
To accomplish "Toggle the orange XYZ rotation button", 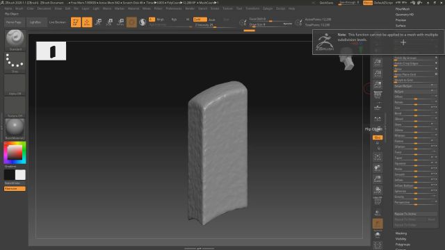I will pyautogui.click(x=378, y=137).
